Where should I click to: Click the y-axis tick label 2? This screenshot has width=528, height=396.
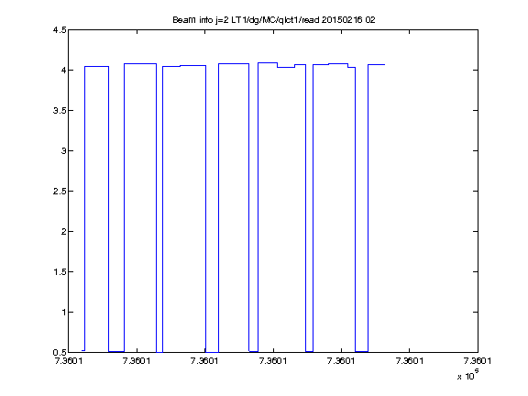(x=63, y=231)
